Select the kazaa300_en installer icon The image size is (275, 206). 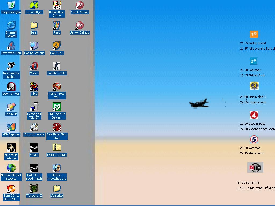click(x=34, y=5)
